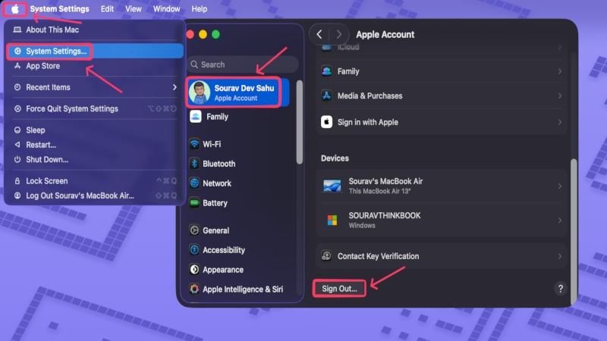The image size is (607, 341).
Task: Open the Window menu
Action: point(166,9)
